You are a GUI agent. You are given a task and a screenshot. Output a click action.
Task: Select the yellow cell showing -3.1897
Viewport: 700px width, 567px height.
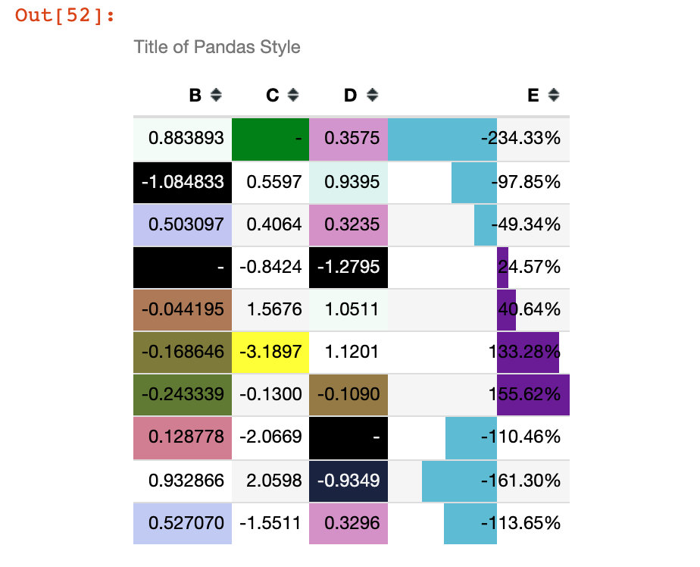coord(270,352)
